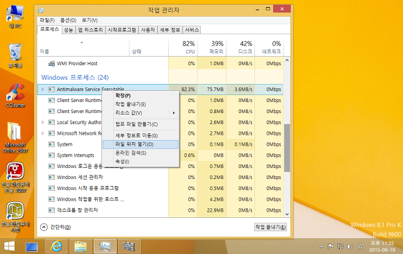Choose 작업 끝내기 in the context menu
403x254 pixels.
(x=140, y=104)
